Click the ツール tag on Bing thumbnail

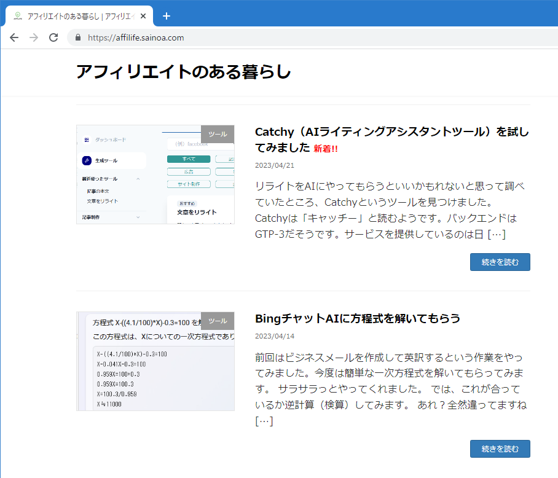218,321
